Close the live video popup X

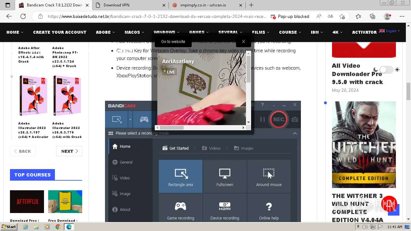tap(243, 41)
